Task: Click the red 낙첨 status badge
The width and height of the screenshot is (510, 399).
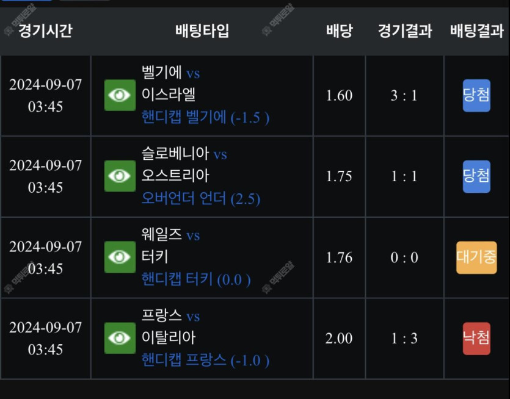Action: coord(476,338)
